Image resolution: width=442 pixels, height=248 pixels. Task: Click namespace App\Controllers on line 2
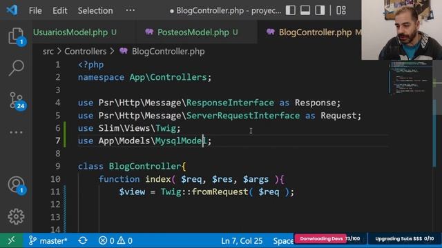pyautogui.click(x=144, y=77)
